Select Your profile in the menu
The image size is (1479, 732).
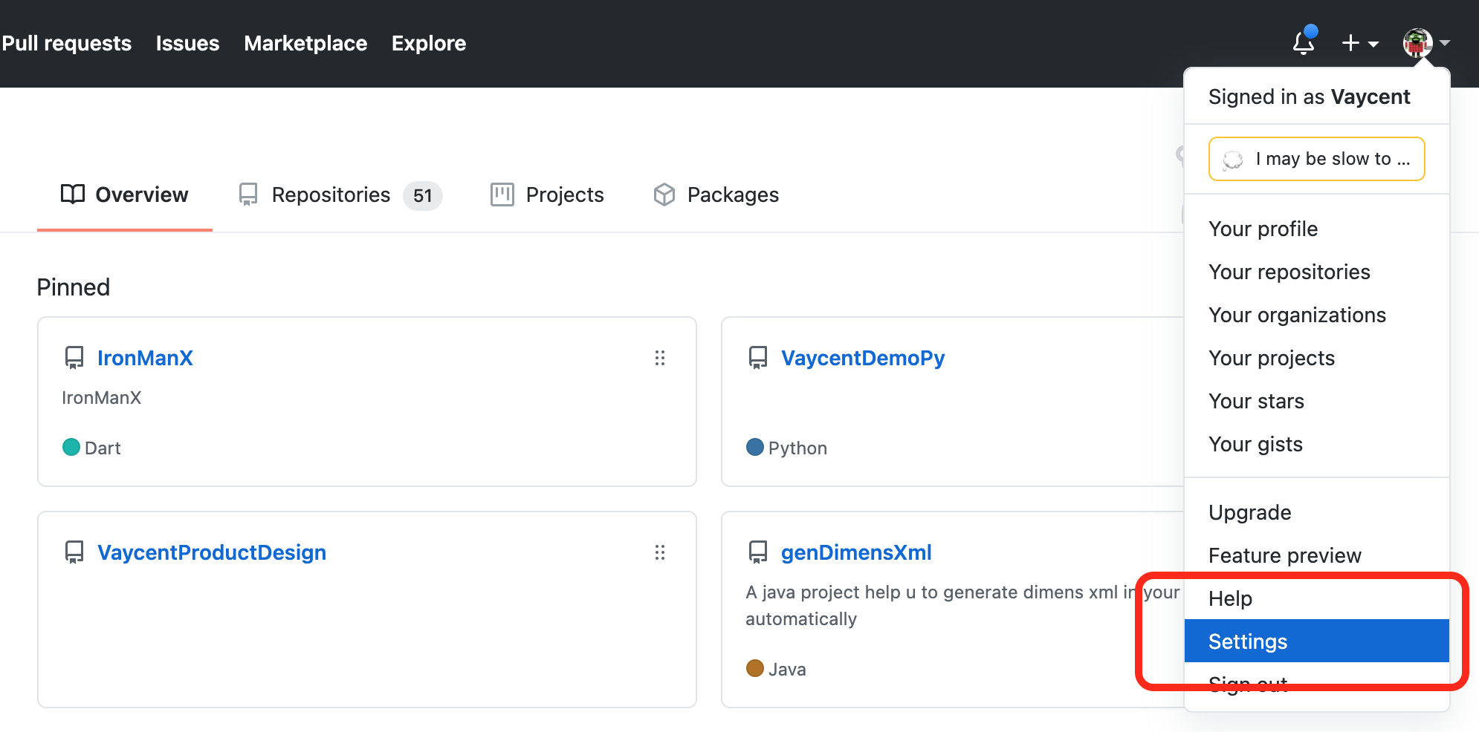[1316, 229]
